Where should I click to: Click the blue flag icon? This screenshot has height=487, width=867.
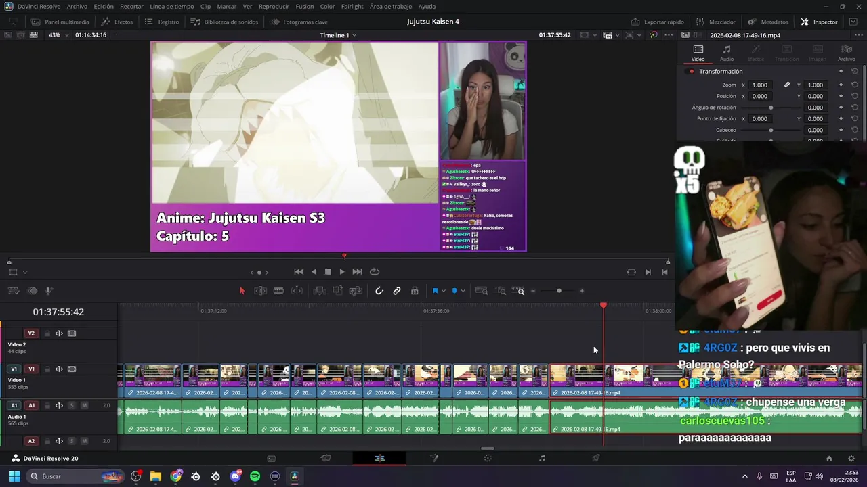[435, 291]
